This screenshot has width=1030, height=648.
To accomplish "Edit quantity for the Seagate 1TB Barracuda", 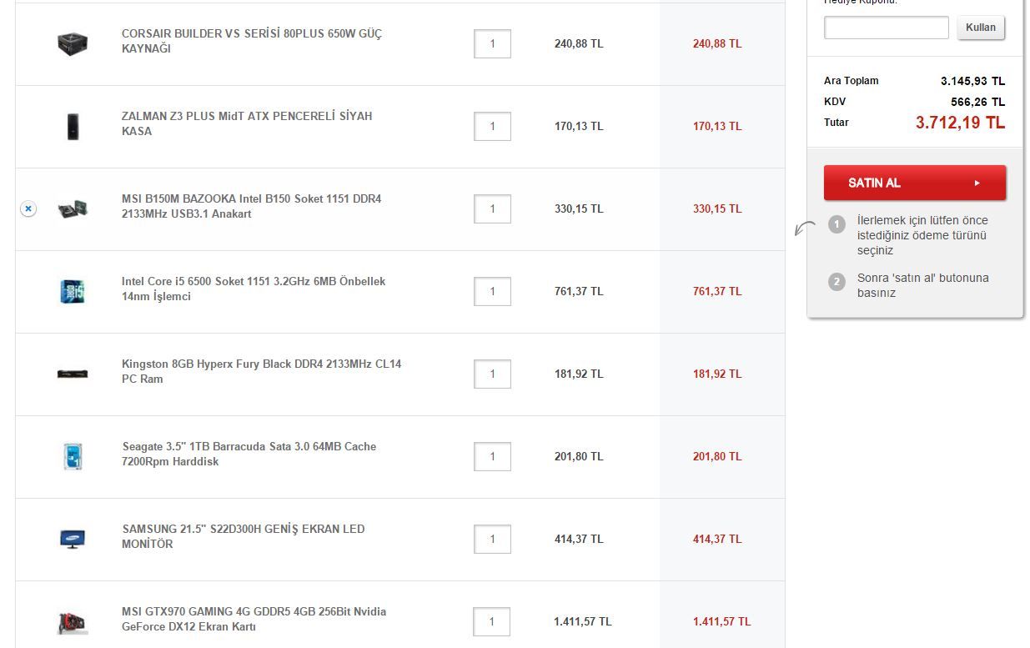I will (x=492, y=456).
